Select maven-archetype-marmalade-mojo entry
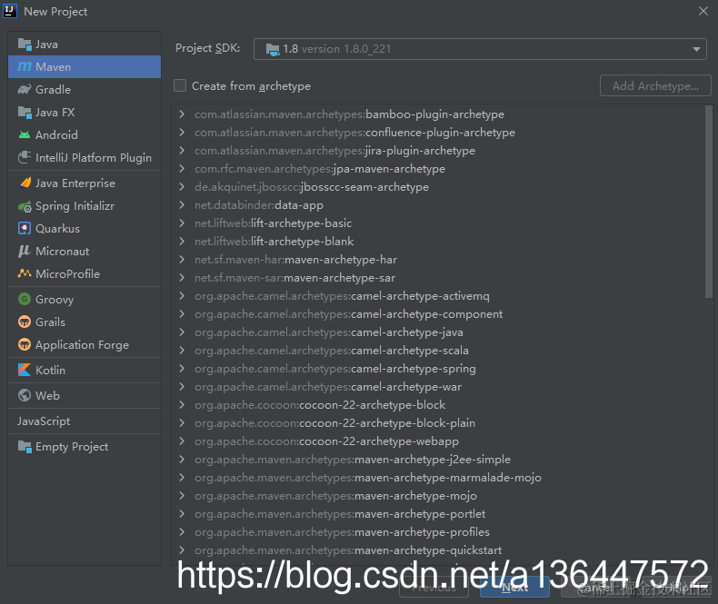 pos(368,477)
